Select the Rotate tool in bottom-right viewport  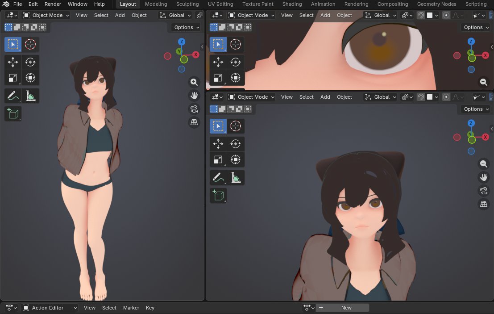(235, 144)
